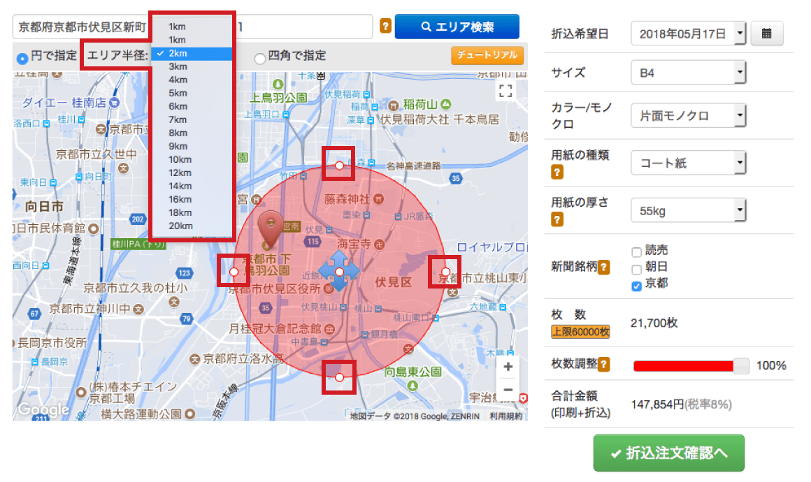This screenshot has height=482, width=811.
Task: Click the blue four-way move arrows
Action: coord(338,272)
